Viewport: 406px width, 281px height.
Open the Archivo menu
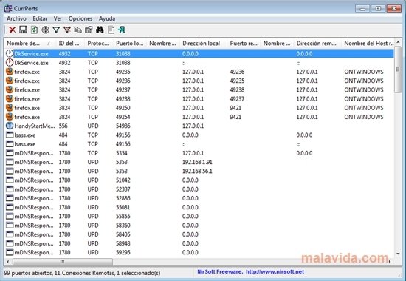click(x=16, y=18)
